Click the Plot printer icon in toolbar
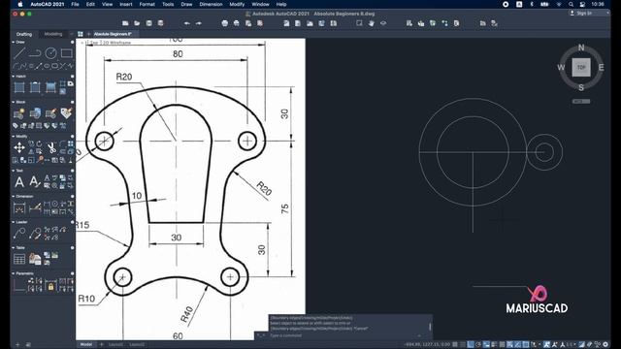Screen dimensions: 621x349 (224, 23)
